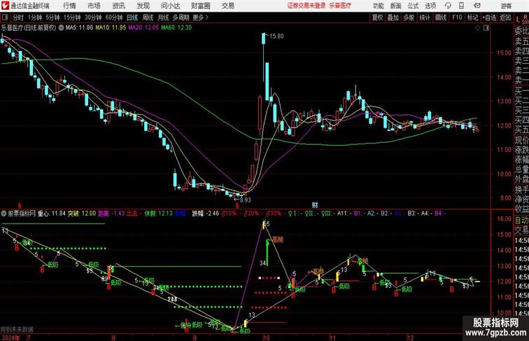Toggle the side panel icon at chart top right
This screenshot has height=341, width=529.
[486, 28]
